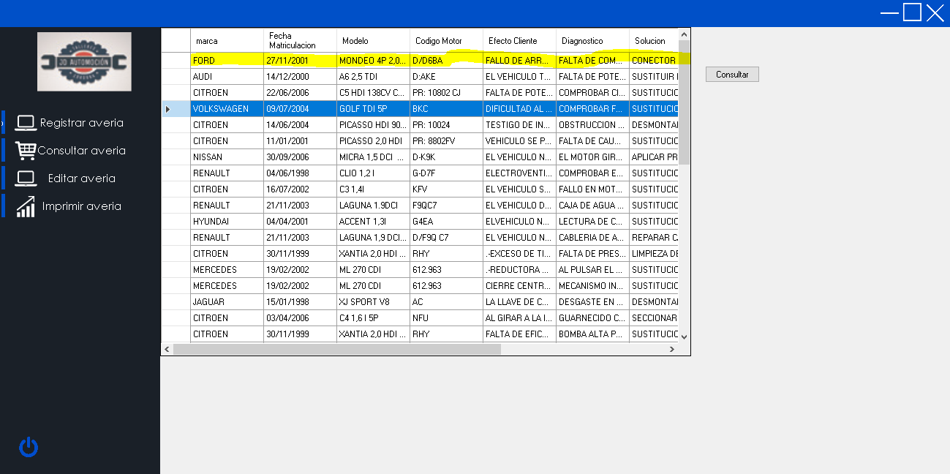This screenshot has width=950, height=474.
Task: Click engine code NFU
Action: (446, 318)
